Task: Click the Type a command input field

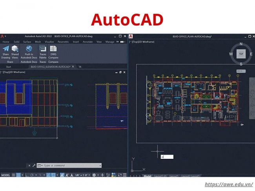Action: point(69,166)
